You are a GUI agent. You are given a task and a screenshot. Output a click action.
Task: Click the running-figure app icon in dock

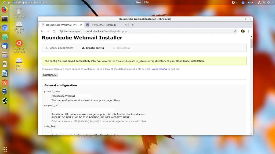coord(5,101)
